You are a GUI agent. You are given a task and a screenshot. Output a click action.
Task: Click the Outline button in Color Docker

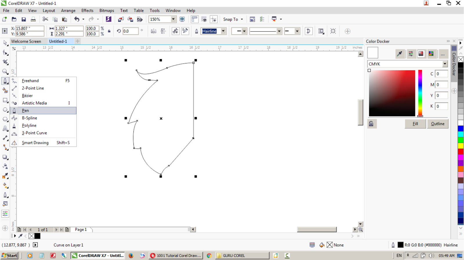[438, 124]
